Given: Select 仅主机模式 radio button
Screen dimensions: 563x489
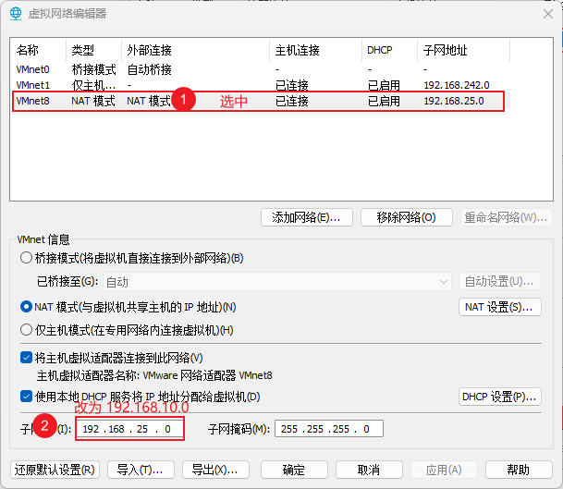Looking at the screenshot, I should click(x=26, y=329).
